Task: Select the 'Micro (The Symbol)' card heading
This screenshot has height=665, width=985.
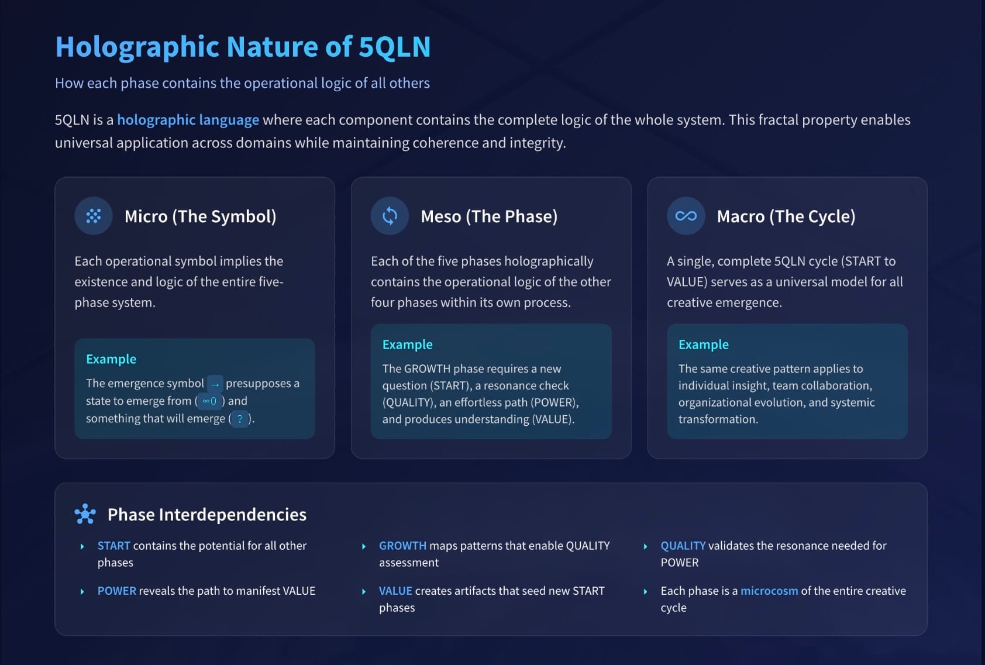Action: tap(200, 216)
